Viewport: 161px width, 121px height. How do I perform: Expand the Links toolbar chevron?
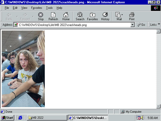(x=159, y=24)
